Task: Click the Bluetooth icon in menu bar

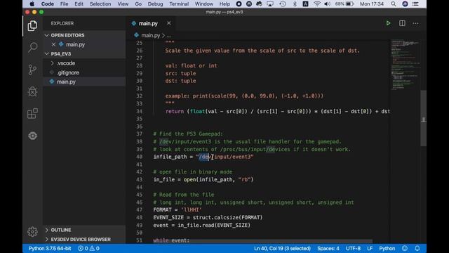Action: [x=295, y=4]
